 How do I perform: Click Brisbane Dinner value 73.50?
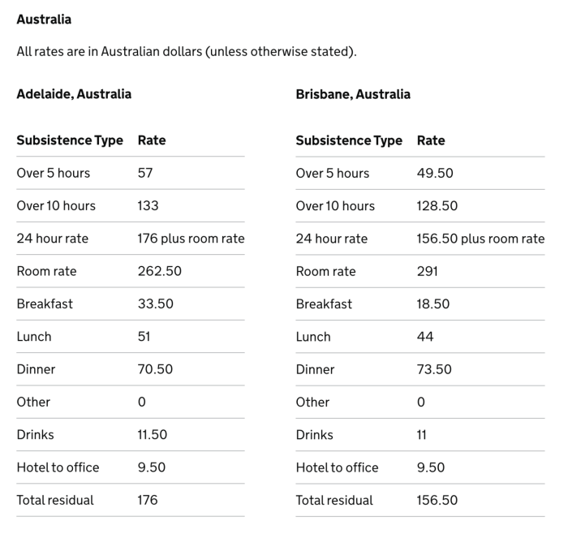434,369
